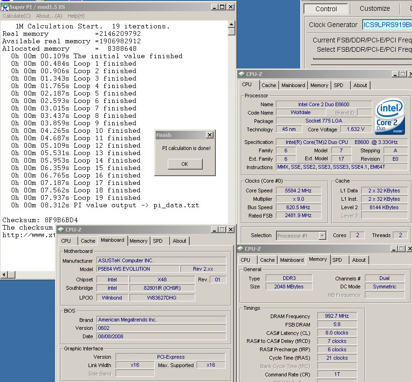Click the instructions field 'MMX, SSE, SSE2...'
Viewport: 412px width, 382px height.
(342, 167)
